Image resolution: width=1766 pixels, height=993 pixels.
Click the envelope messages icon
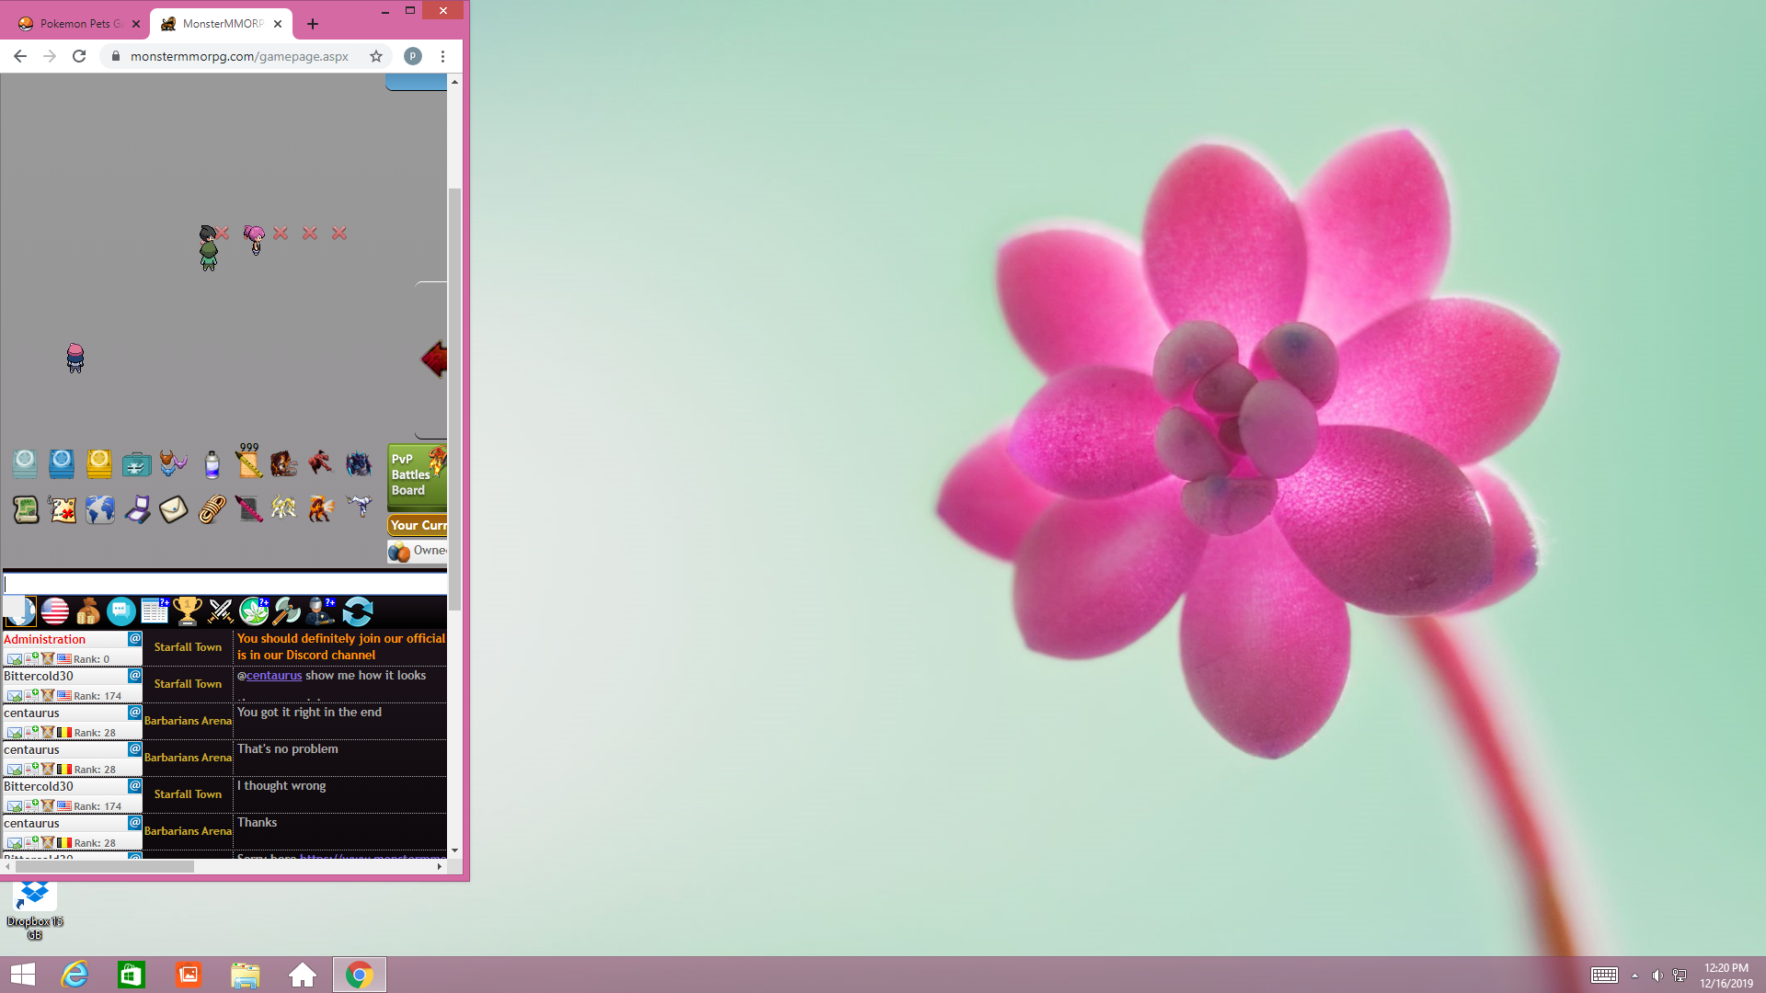coord(173,508)
